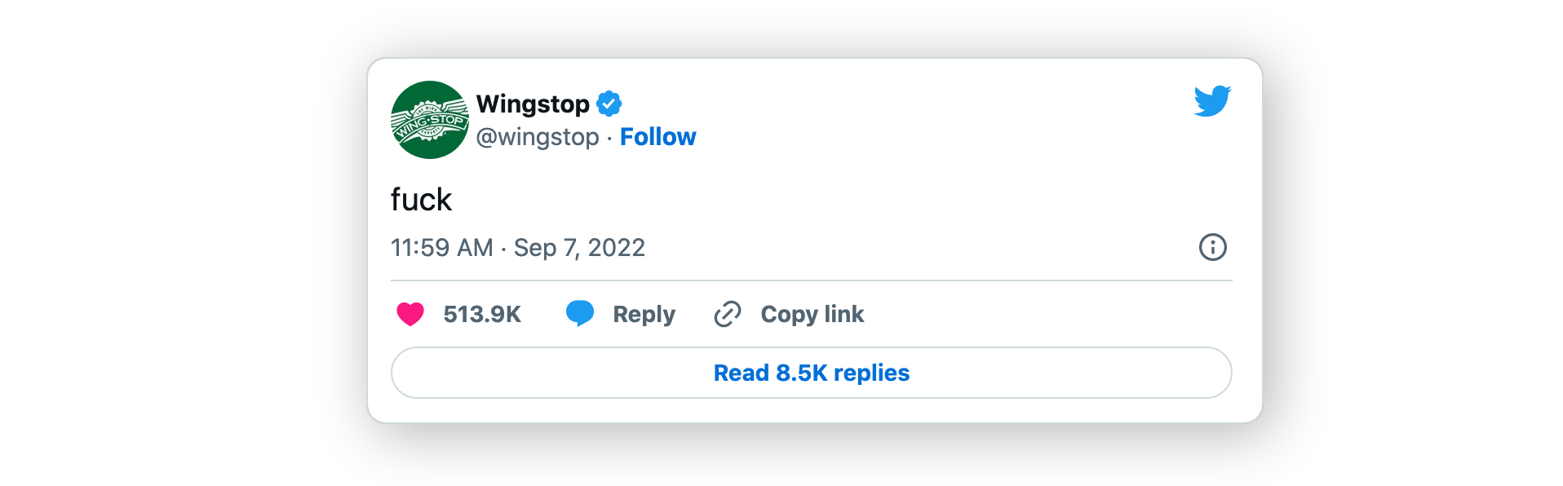Image resolution: width=1563 pixels, height=486 pixels.
Task: Open the Wingstop display name link
Action: tap(533, 104)
